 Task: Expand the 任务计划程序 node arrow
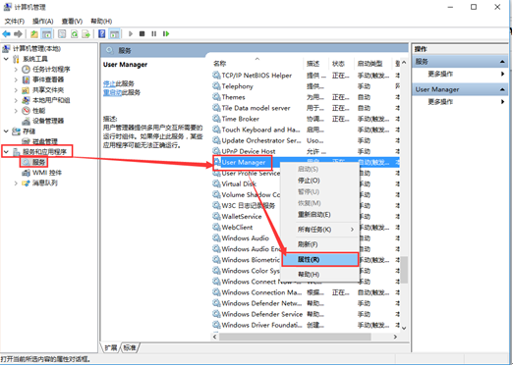(16, 70)
